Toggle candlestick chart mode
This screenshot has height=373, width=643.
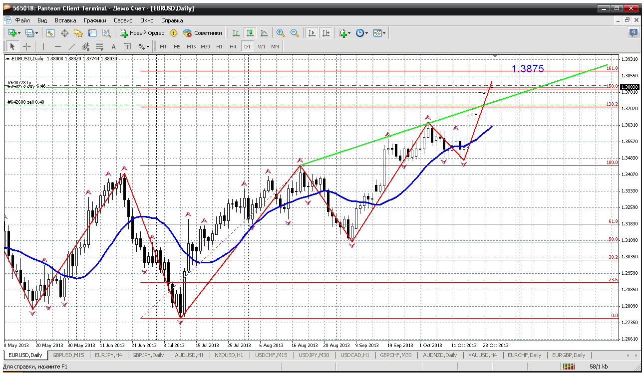click(250, 33)
